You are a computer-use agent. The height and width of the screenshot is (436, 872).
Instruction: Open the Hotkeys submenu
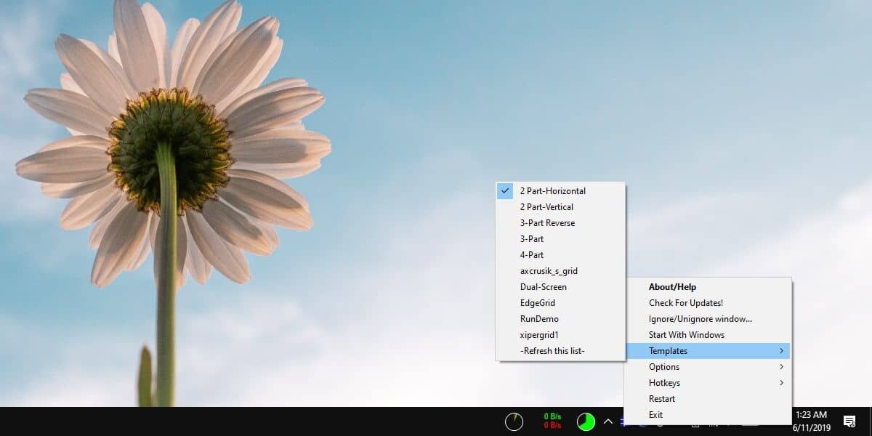coord(664,383)
